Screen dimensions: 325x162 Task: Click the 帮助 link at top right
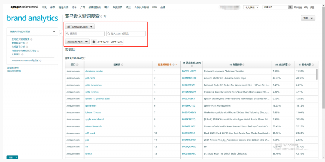(x=306, y=7)
